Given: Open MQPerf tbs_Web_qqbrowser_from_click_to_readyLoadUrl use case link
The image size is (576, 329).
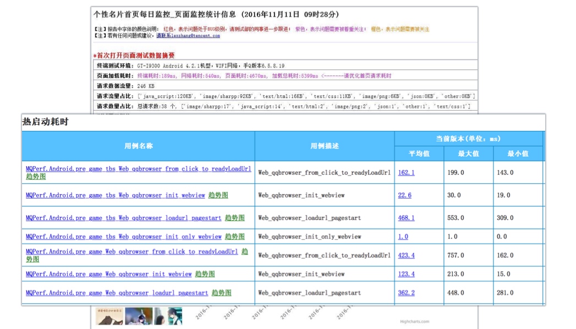Looking at the screenshot, I should tap(139, 169).
